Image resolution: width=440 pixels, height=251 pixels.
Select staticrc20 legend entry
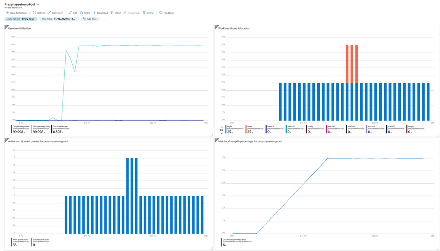tap(396, 129)
